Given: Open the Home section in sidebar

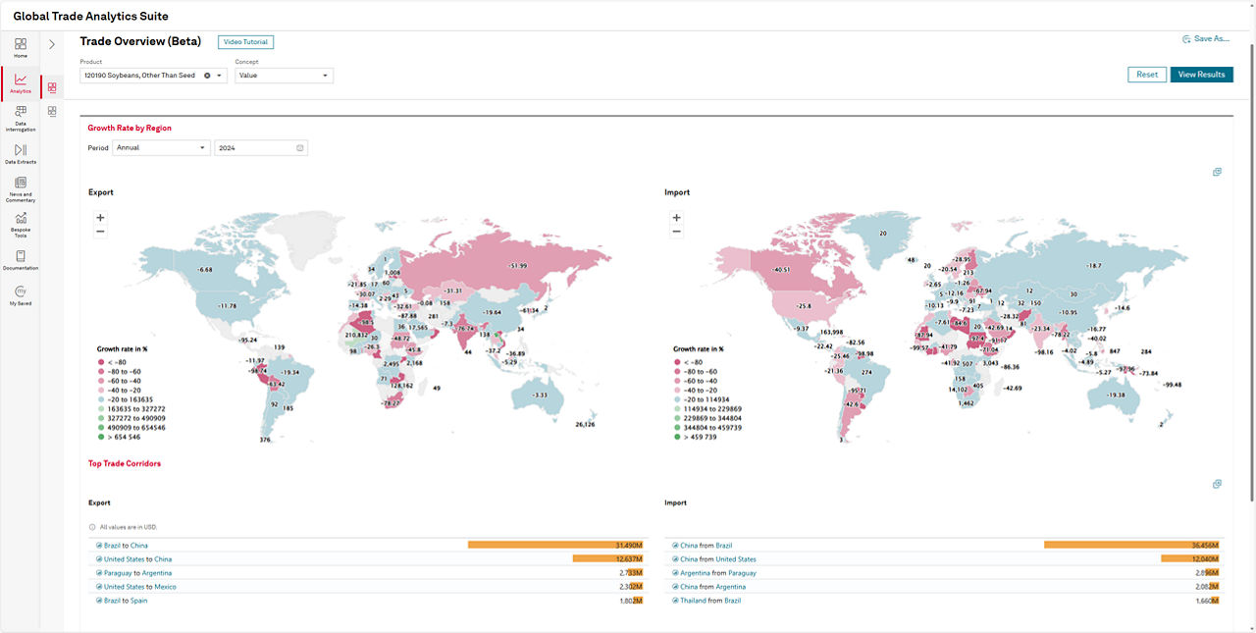Looking at the screenshot, I should [x=20, y=47].
